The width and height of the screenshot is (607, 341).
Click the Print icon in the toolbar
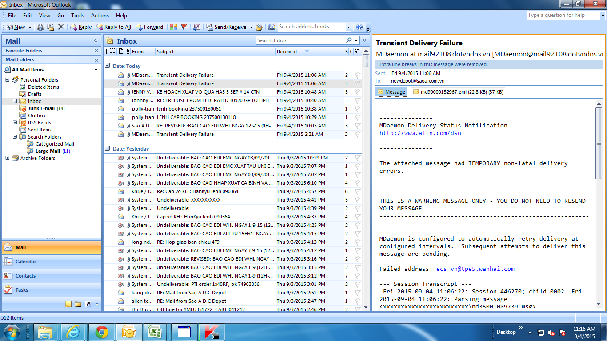(40, 27)
